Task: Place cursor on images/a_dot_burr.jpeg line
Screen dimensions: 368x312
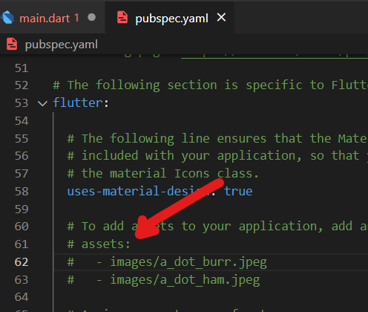Action: click(167, 262)
